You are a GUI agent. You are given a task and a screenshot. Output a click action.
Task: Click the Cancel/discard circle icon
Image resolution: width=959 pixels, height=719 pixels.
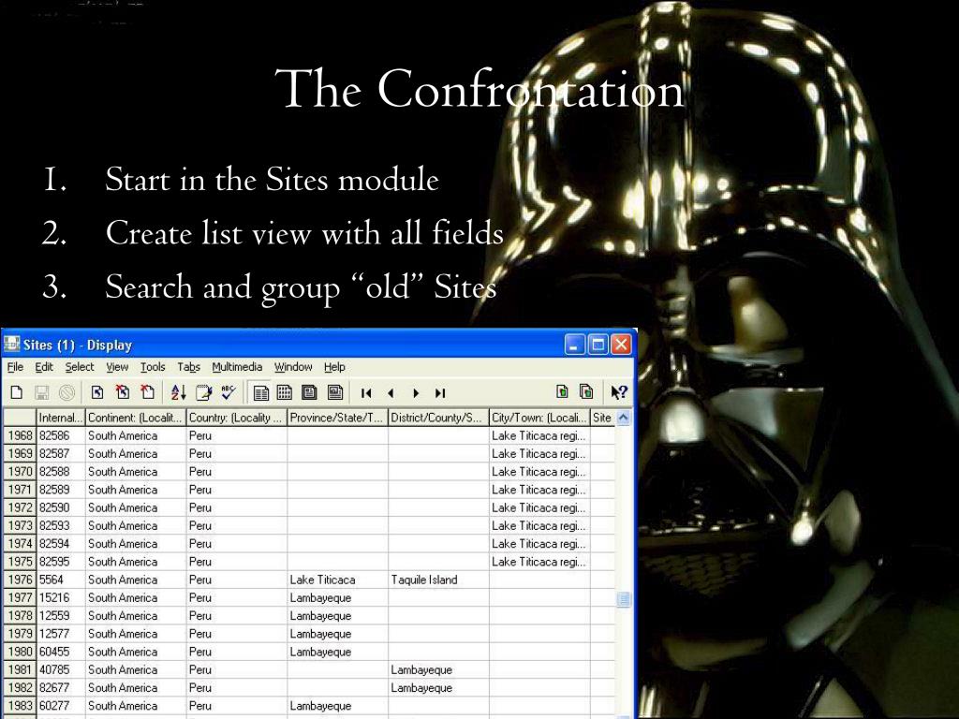coord(66,392)
